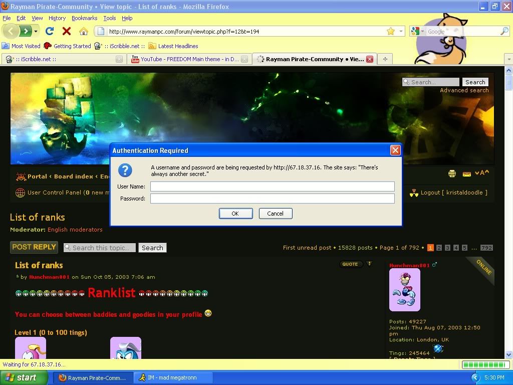Close the Rayman Pirate-Community tab
The height and width of the screenshot is (385, 513).
[370, 59]
